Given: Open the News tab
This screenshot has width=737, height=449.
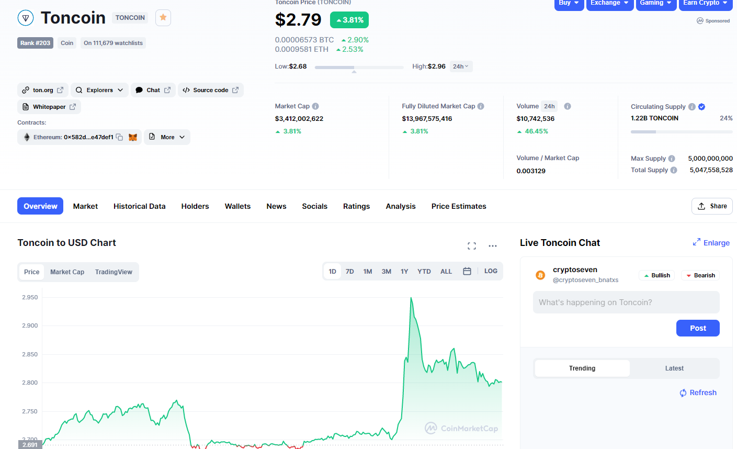Looking at the screenshot, I should (276, 206).
